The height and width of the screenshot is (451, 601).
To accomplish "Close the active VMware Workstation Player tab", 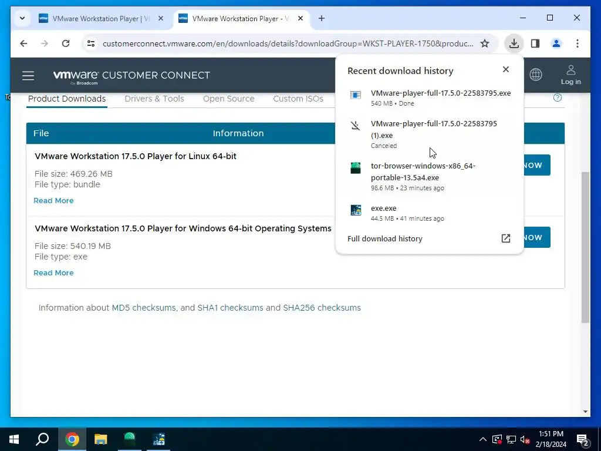I will 300,18.
